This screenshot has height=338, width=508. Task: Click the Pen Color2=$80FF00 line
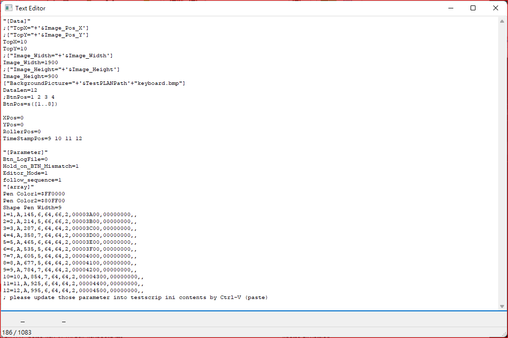coord(34,201)
